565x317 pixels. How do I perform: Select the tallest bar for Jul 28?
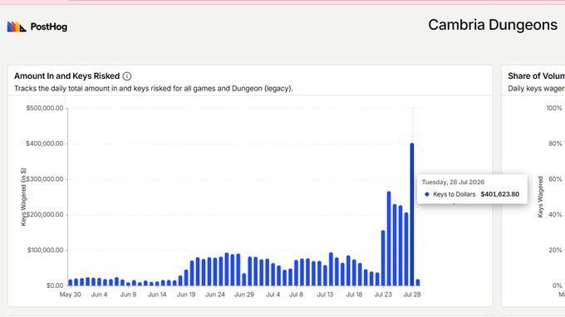(412, 214)
